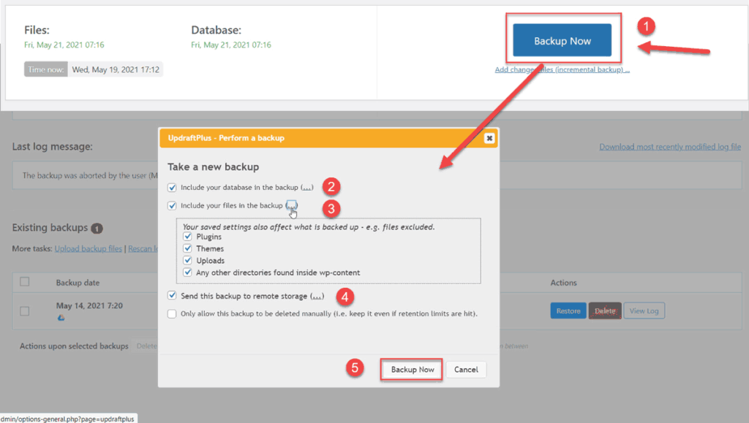Screen dimensions: 749x423
Task: Cancel the backup dialog
Action: click(x=466, y=370)
